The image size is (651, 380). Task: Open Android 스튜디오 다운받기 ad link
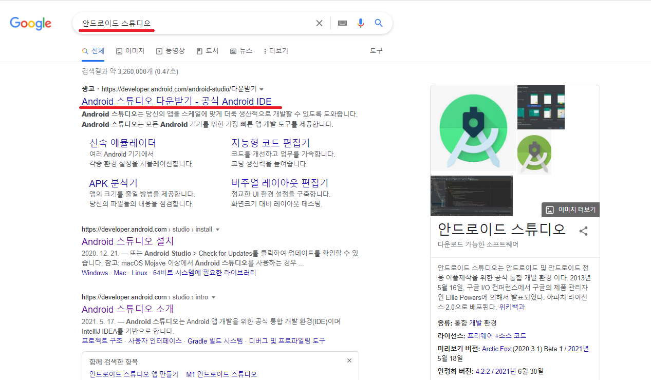tap(176, 101)
